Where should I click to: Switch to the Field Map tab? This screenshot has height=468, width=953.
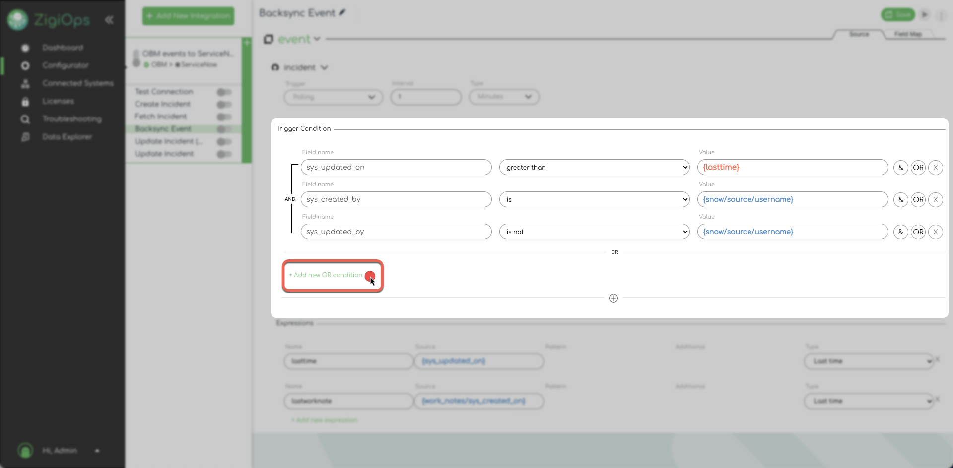tap(908, 34)
